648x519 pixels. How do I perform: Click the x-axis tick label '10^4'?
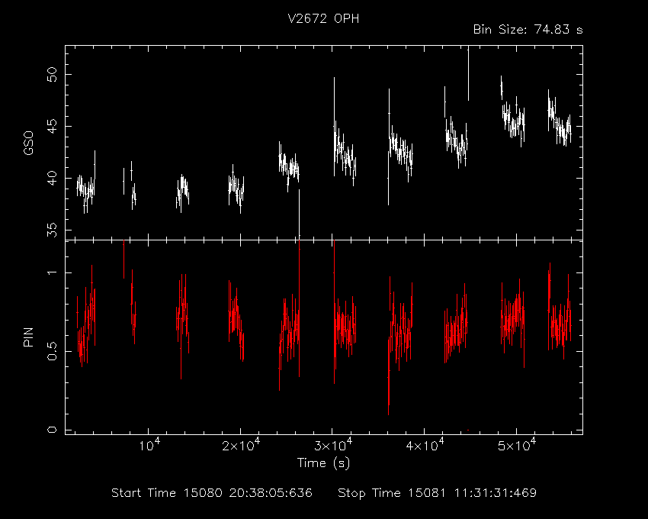pos(149,445)
